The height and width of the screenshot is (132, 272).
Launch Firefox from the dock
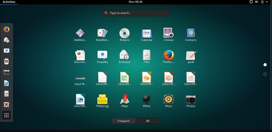6,29
